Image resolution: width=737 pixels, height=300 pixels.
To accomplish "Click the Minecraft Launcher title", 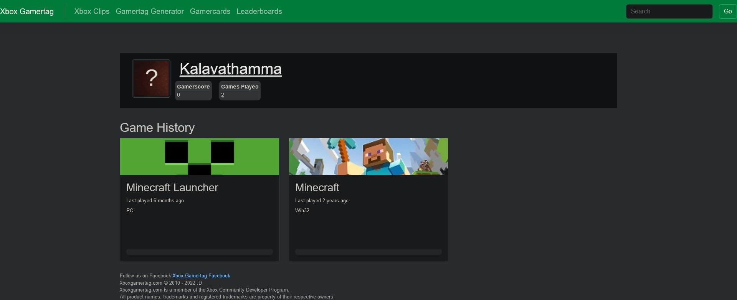I will coord(172,187).
